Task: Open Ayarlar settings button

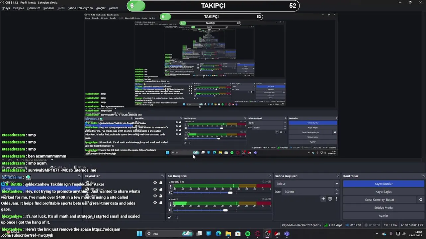Action: [x=383, y=216]
